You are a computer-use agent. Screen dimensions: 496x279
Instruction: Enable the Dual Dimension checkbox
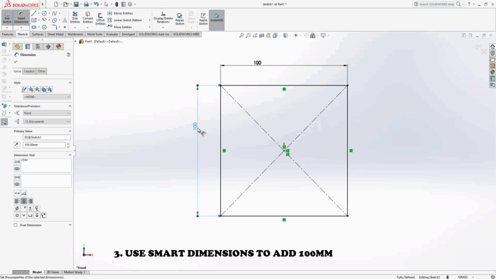pyautogui.click(x=16, y=225)
